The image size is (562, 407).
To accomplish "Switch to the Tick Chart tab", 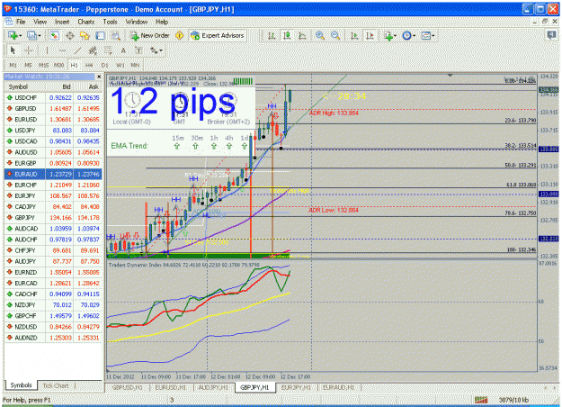I will click(56, 385).
